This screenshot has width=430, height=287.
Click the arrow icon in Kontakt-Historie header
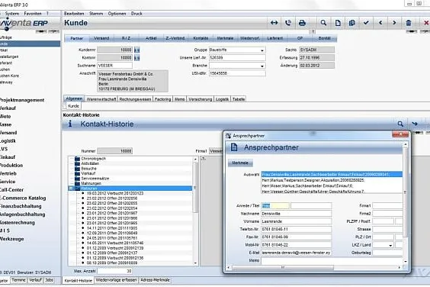[415, 124]
